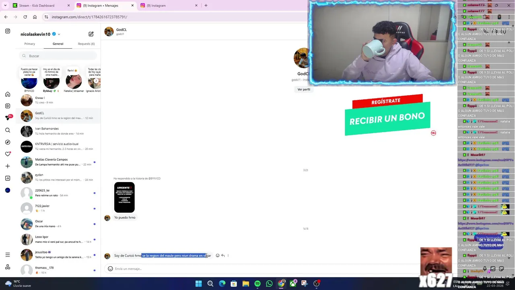Start a new message with compose icon
Screen dimensions: 515x290
[x=91, y=34]
